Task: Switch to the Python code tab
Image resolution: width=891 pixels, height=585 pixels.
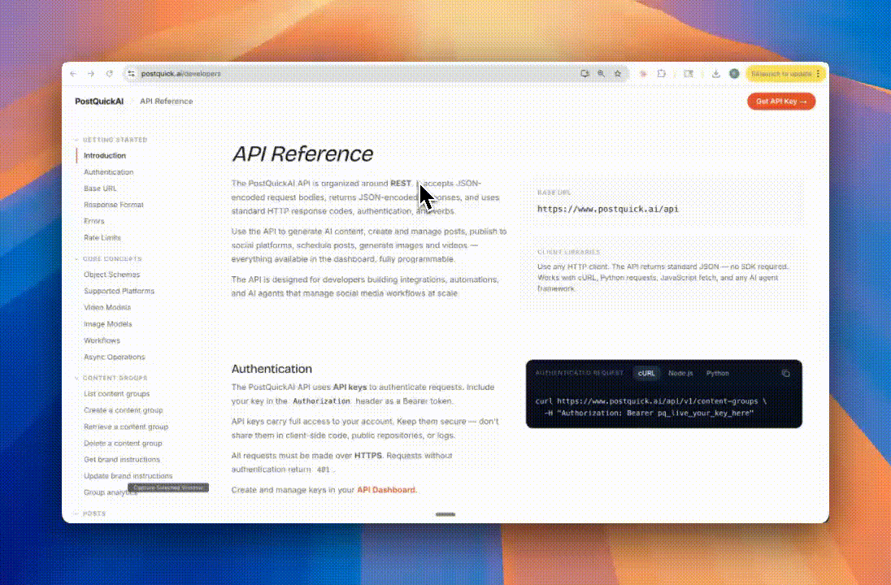Action: [717, 373]
